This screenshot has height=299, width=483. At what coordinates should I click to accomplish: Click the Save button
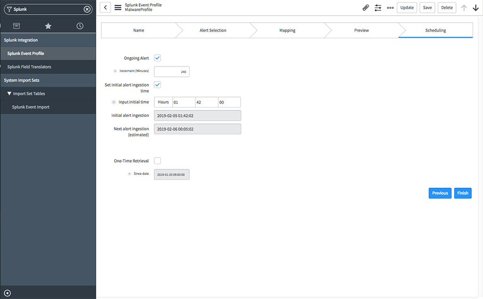click(427, 8)
